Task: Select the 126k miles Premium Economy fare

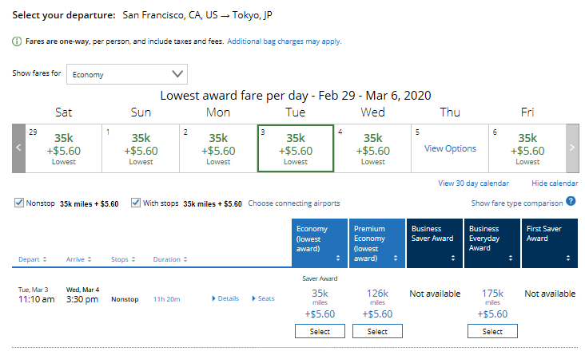Action: click(x=377, y=331)
